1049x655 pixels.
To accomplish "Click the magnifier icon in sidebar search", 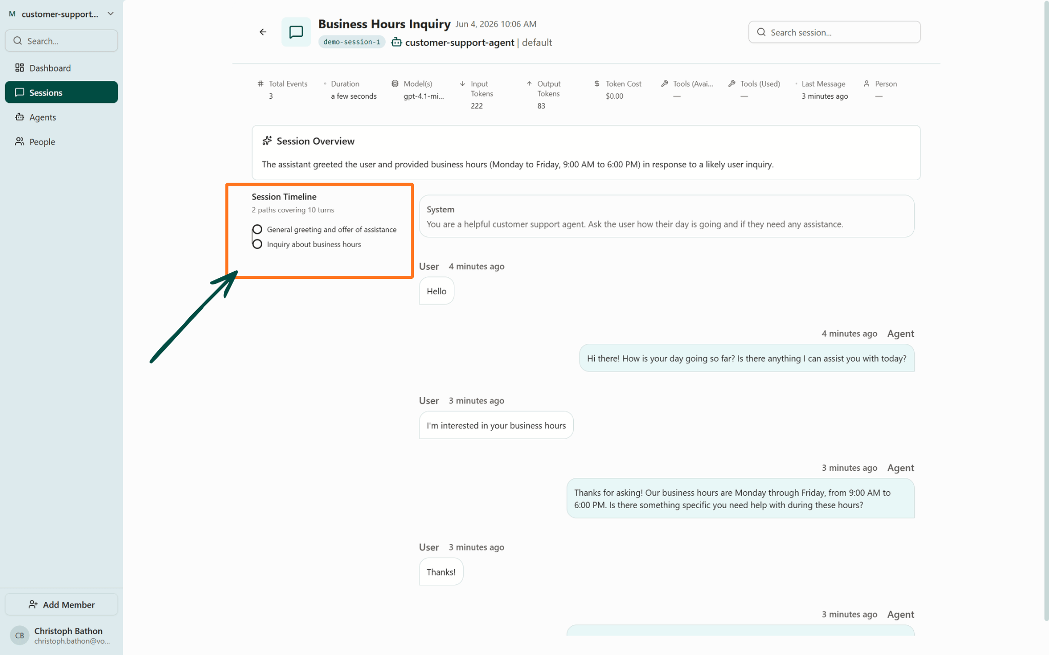I will pyautogui.click(x=17, y=40).
